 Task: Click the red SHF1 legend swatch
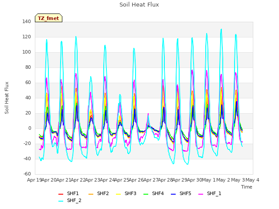pyautogui.click(x=61, y=194)
